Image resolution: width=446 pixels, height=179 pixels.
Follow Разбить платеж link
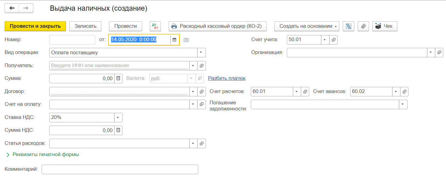(x=227, y=78)
